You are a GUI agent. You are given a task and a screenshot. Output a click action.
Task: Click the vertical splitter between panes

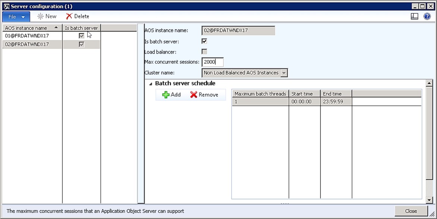(141, 114)
